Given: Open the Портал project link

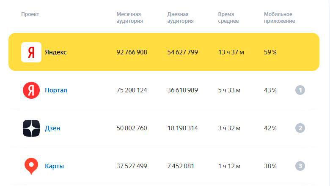Looking at the screenshot, I should (x=56, y=90).
